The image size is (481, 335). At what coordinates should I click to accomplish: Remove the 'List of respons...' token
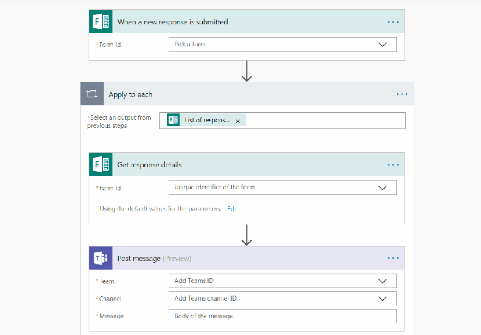(x=238, y=121)
